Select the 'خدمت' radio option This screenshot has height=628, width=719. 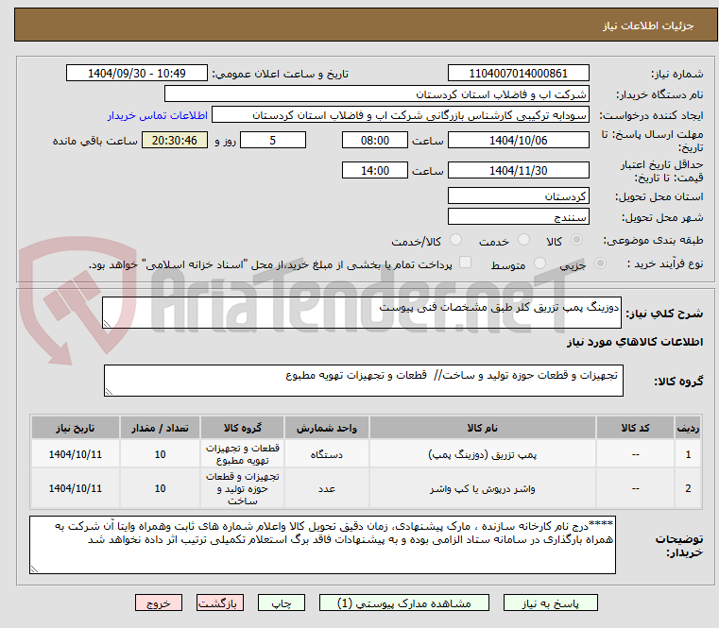tap(523, 240)
